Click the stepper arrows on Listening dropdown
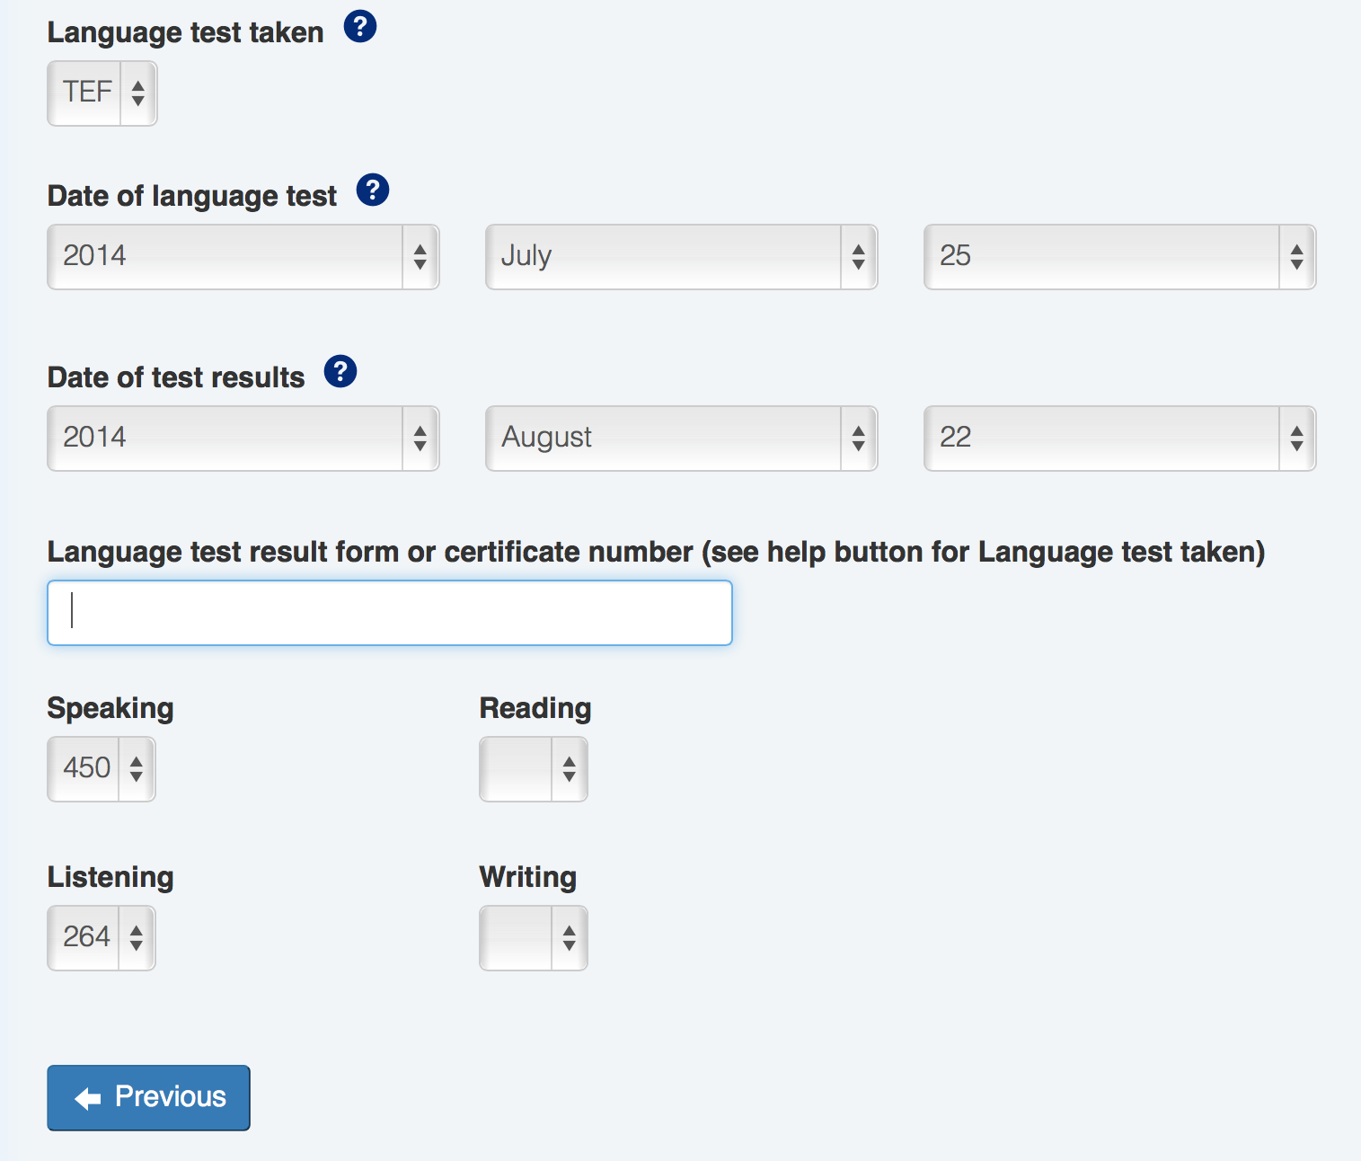This screenshot has width=1361, height=1161. (137, 938)
